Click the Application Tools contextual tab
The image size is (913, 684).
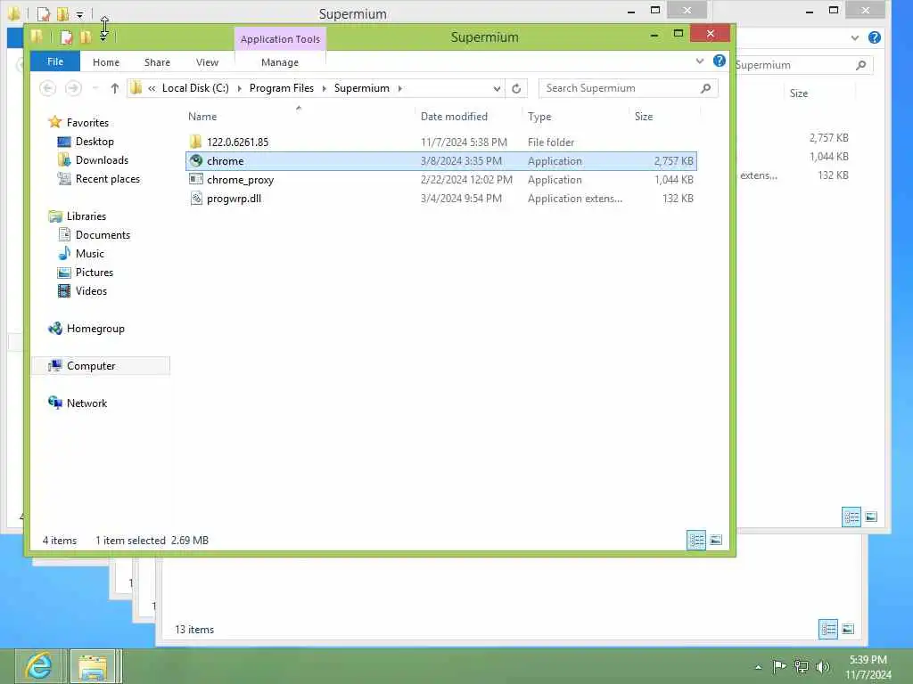[x=280, y=39]
